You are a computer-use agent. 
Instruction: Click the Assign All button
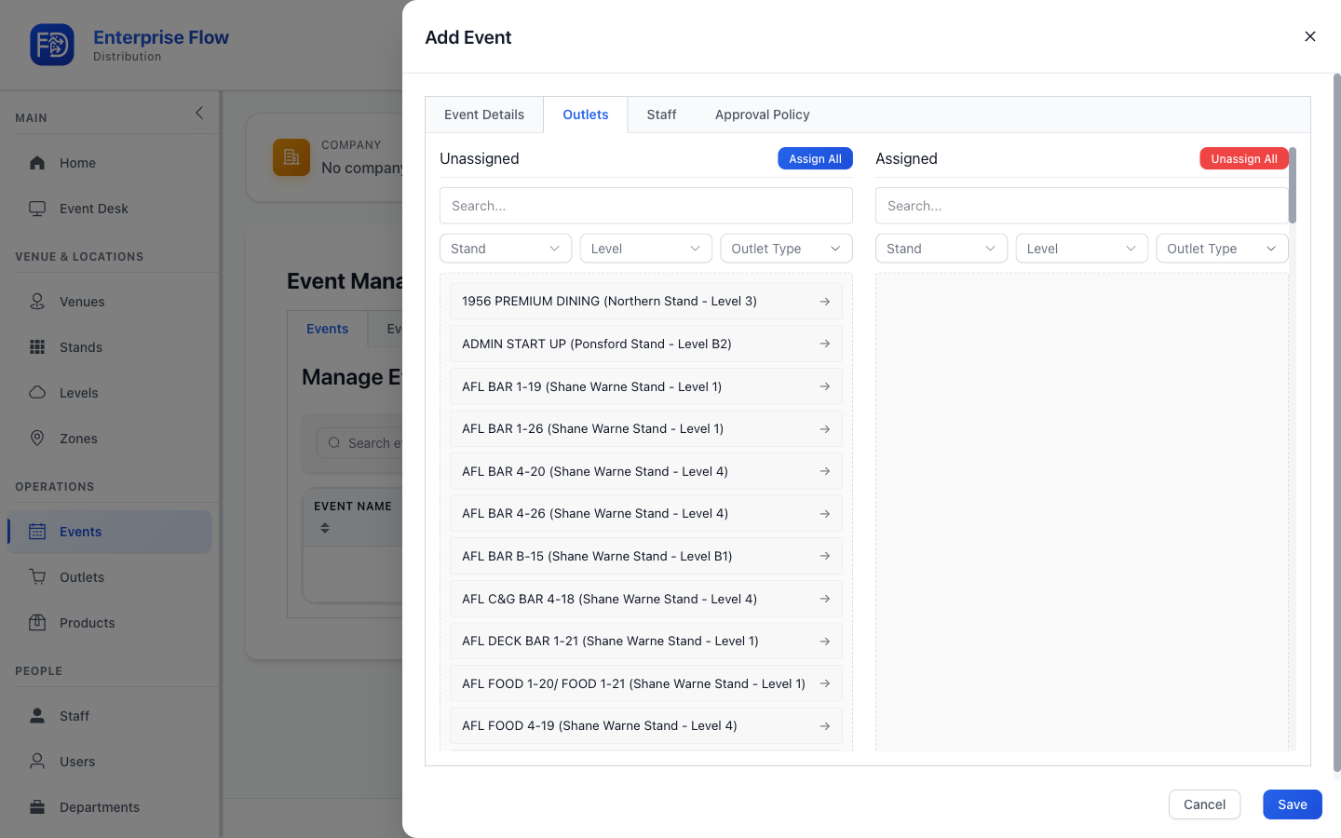[815, 158]
